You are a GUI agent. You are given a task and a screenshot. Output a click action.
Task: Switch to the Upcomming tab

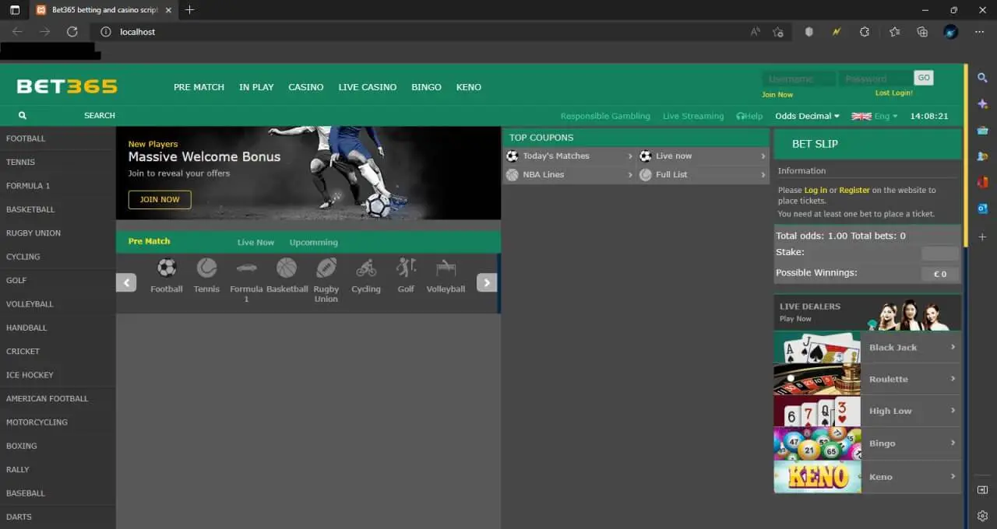(314, 242)
